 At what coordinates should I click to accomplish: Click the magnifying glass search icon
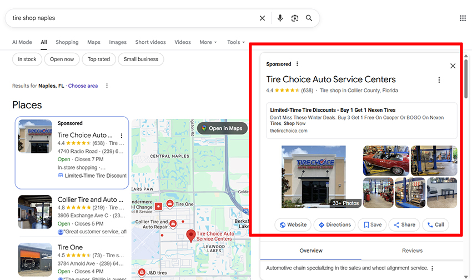(309, 18)
